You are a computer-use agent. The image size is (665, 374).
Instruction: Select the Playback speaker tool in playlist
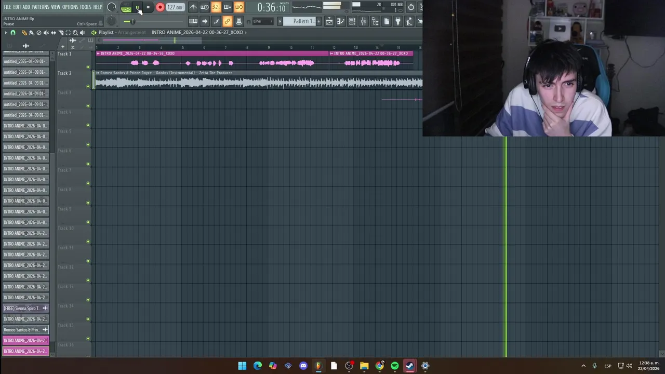pos(83,33)
